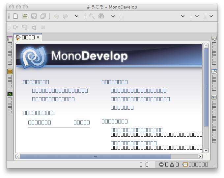Screen dimensions: 224x178
Task: Click the magnifying glass Find icon
Action: point(92,16)
